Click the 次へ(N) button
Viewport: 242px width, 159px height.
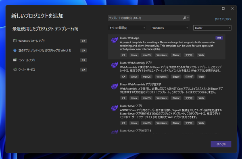click(x=221, y=144)
